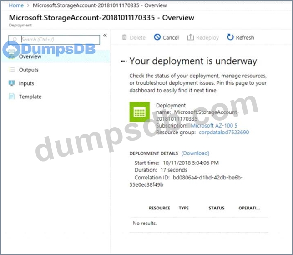Viewport: 293px width, 255px height.
Task: Open Template via its sidebar icon
Action: 11,97
